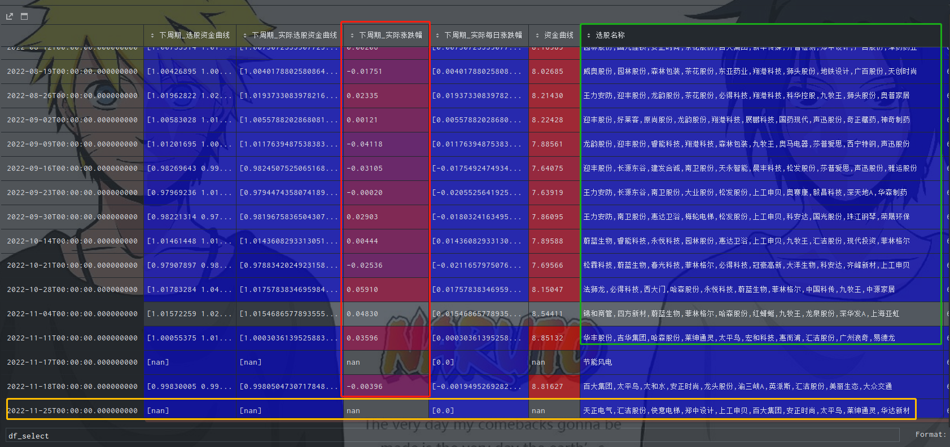Click the 7.63919 cell in 资金曲线
Image resolution: width=950 pixels, height=447 pixels.
547,193
